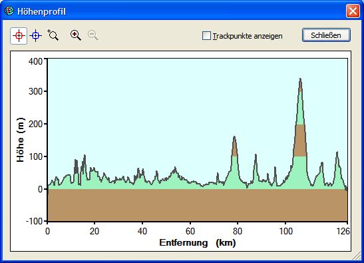The width and height of the screenshot is (364, 263).
Task: Enable the Trackpunkte anzeigen checkbox
Action: coord(206,36)
